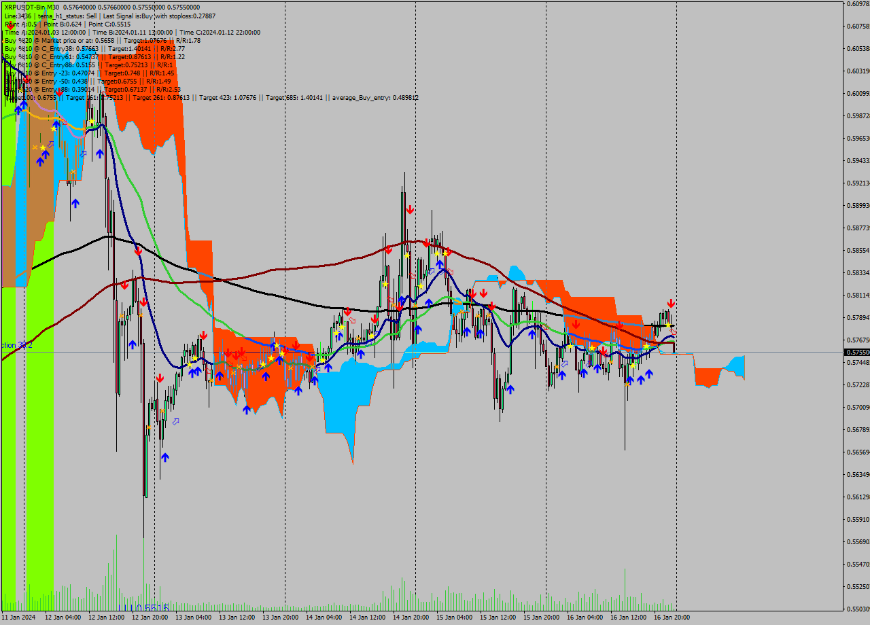Click the 'average_Buy_entry: 0.489812' text

coord(375,98)
